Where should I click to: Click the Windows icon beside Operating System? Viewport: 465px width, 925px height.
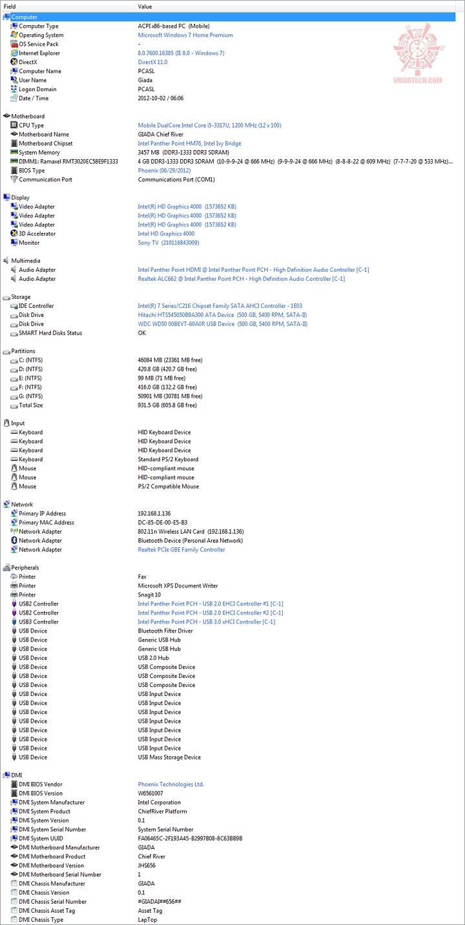click(14, 35)
